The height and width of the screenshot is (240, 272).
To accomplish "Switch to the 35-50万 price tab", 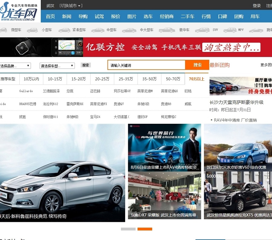I will click(x=149, y=79).
